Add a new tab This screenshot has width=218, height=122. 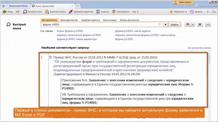point(78,6)
